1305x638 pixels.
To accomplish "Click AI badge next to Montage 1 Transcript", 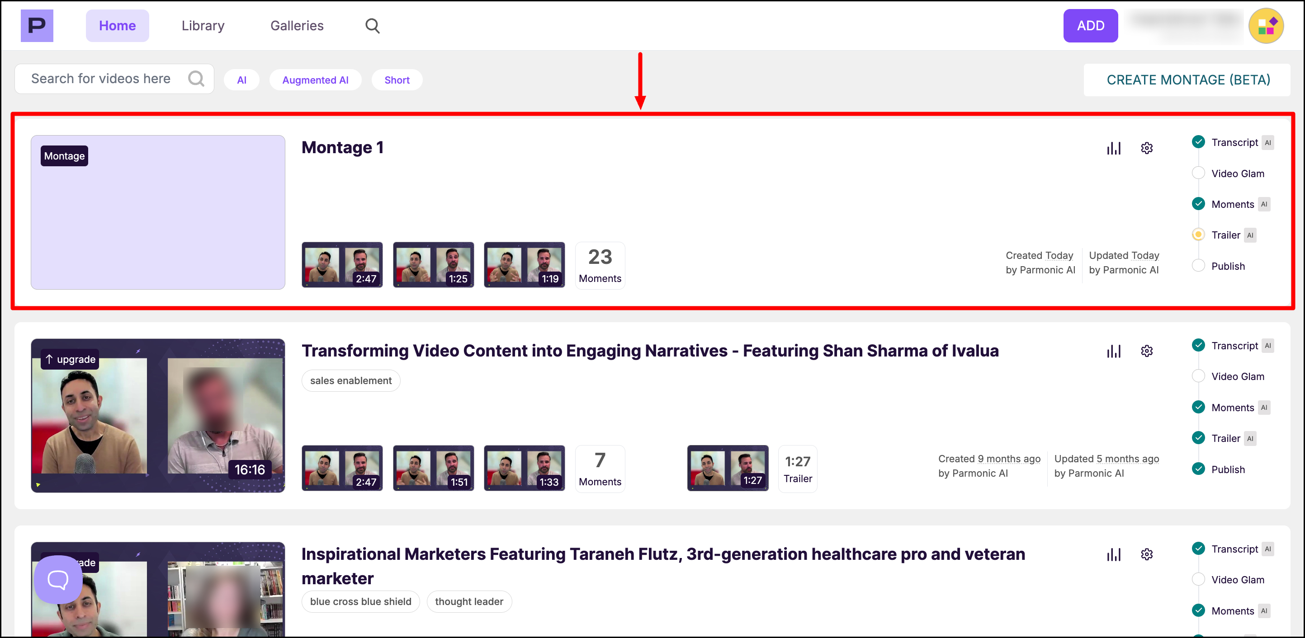I will [1267, 143].
